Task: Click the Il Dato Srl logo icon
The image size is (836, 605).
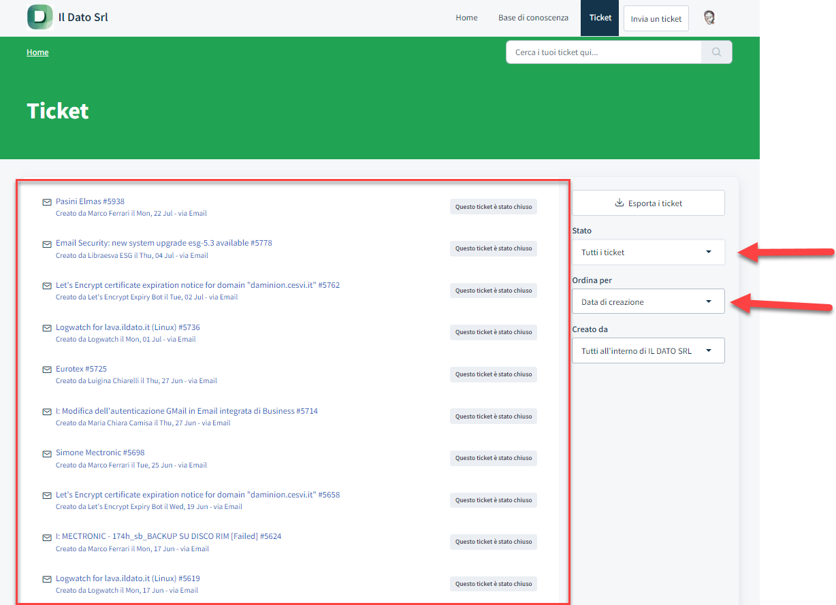Action: click(40, 17)
